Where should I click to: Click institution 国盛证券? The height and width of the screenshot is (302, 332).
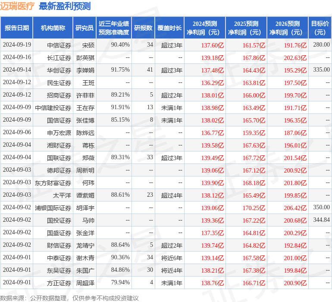[59, 233]
